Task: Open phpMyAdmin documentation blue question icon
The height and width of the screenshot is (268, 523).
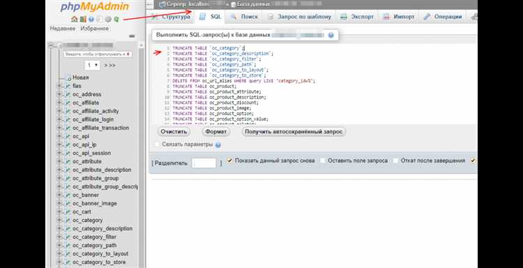Action: pyautogui.click(x=91, y=20)
